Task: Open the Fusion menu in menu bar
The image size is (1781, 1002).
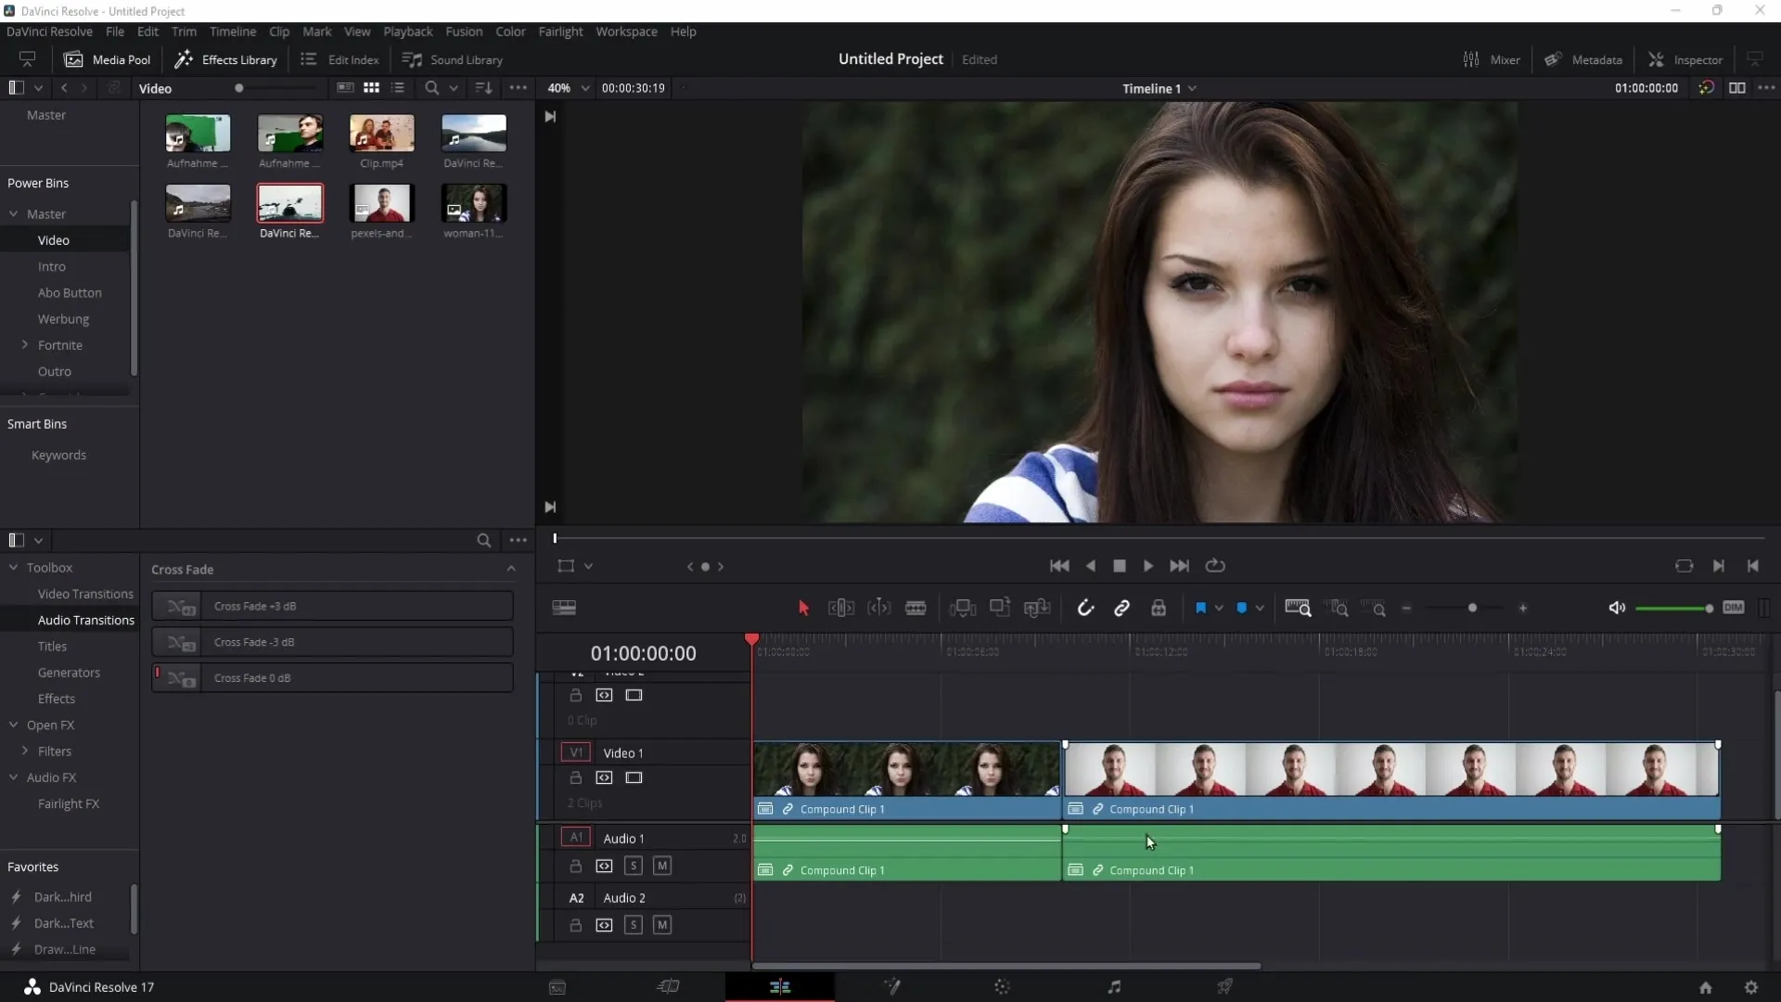Action: pos(464,31)
